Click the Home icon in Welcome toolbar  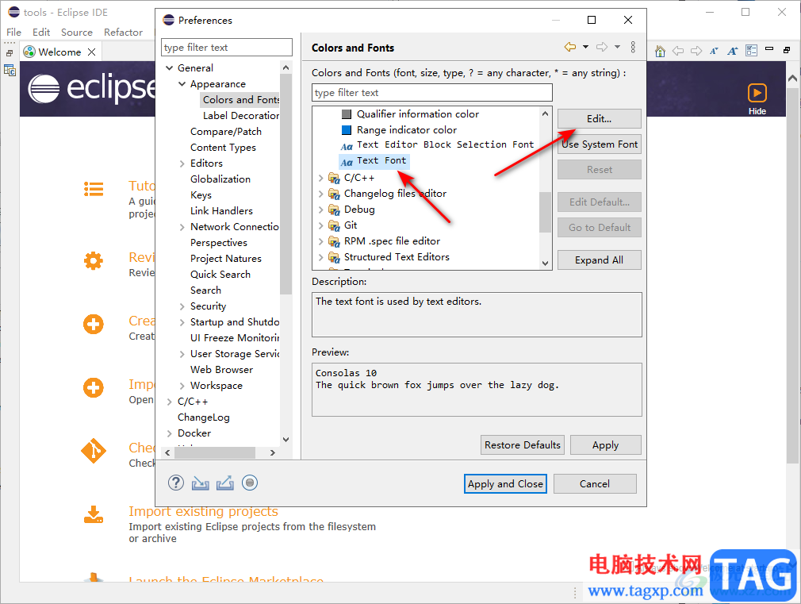(660, 51)
